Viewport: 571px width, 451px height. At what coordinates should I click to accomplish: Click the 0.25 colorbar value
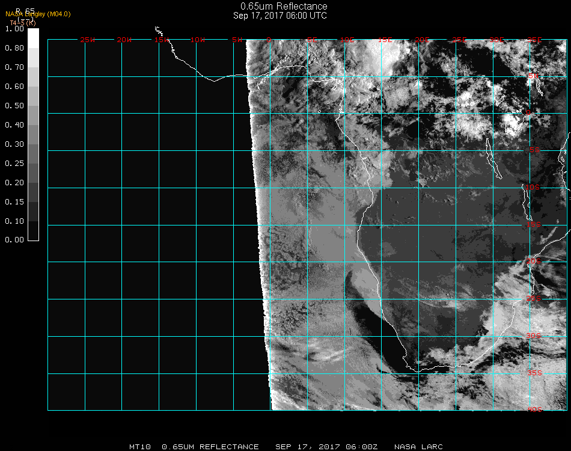pos(14,164)
